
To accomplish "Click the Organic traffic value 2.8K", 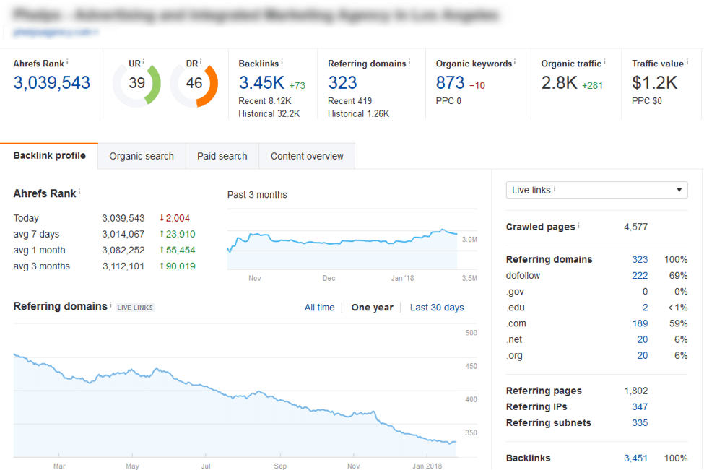I will tap(559, 82).
